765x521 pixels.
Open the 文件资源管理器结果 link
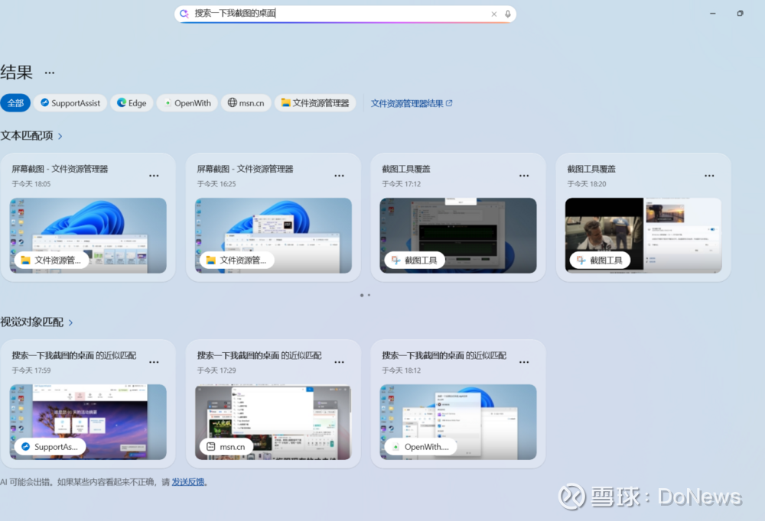tap(412, 103)
